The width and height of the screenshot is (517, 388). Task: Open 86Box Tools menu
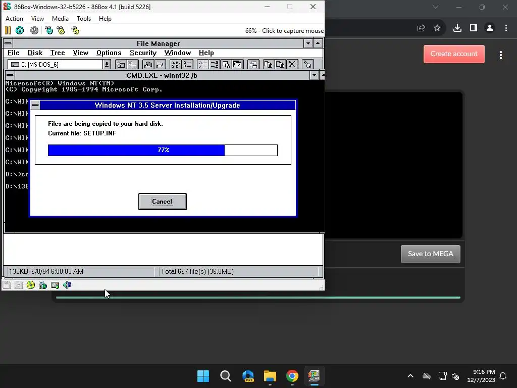84,19
